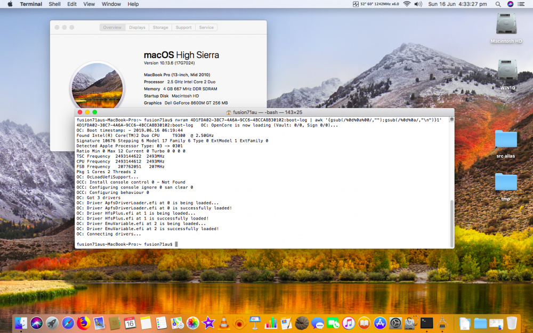
Task: Open Wi-Fi status menu
Action: click(407, 4)
